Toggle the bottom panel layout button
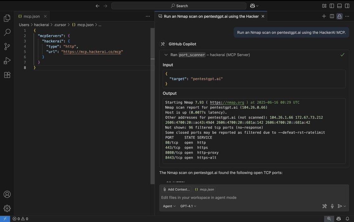 339,6
